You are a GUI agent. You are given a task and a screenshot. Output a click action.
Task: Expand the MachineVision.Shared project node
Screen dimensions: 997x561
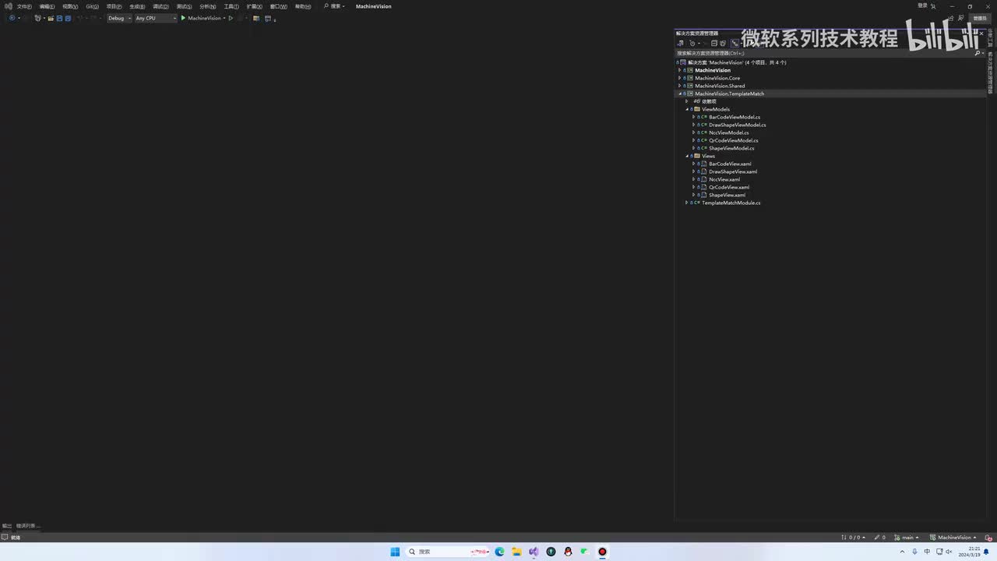680,86
